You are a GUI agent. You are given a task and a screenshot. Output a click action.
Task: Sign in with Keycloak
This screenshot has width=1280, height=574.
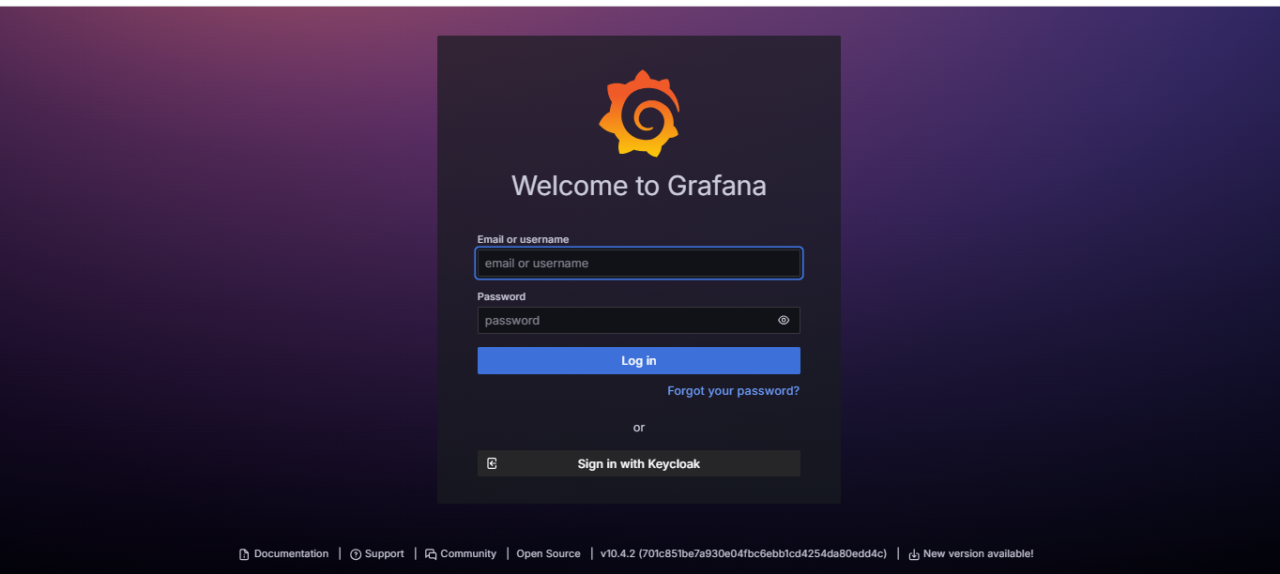[639, 463]
